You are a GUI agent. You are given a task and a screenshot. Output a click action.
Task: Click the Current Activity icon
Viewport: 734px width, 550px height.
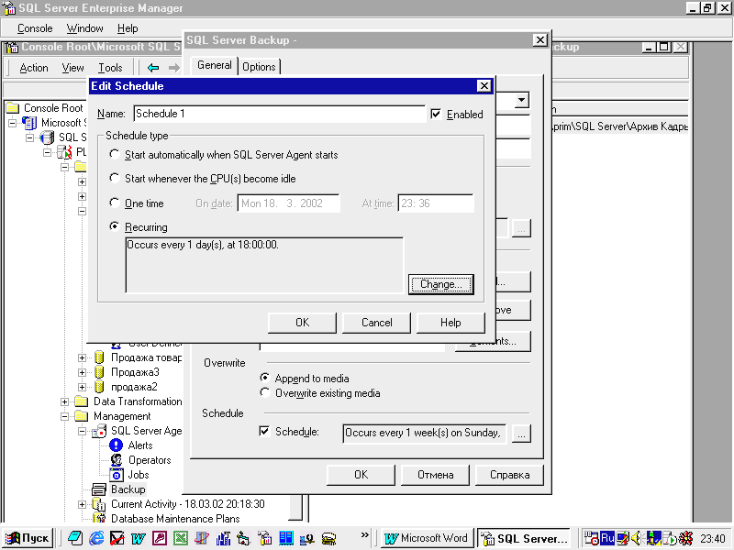[99, 504]
